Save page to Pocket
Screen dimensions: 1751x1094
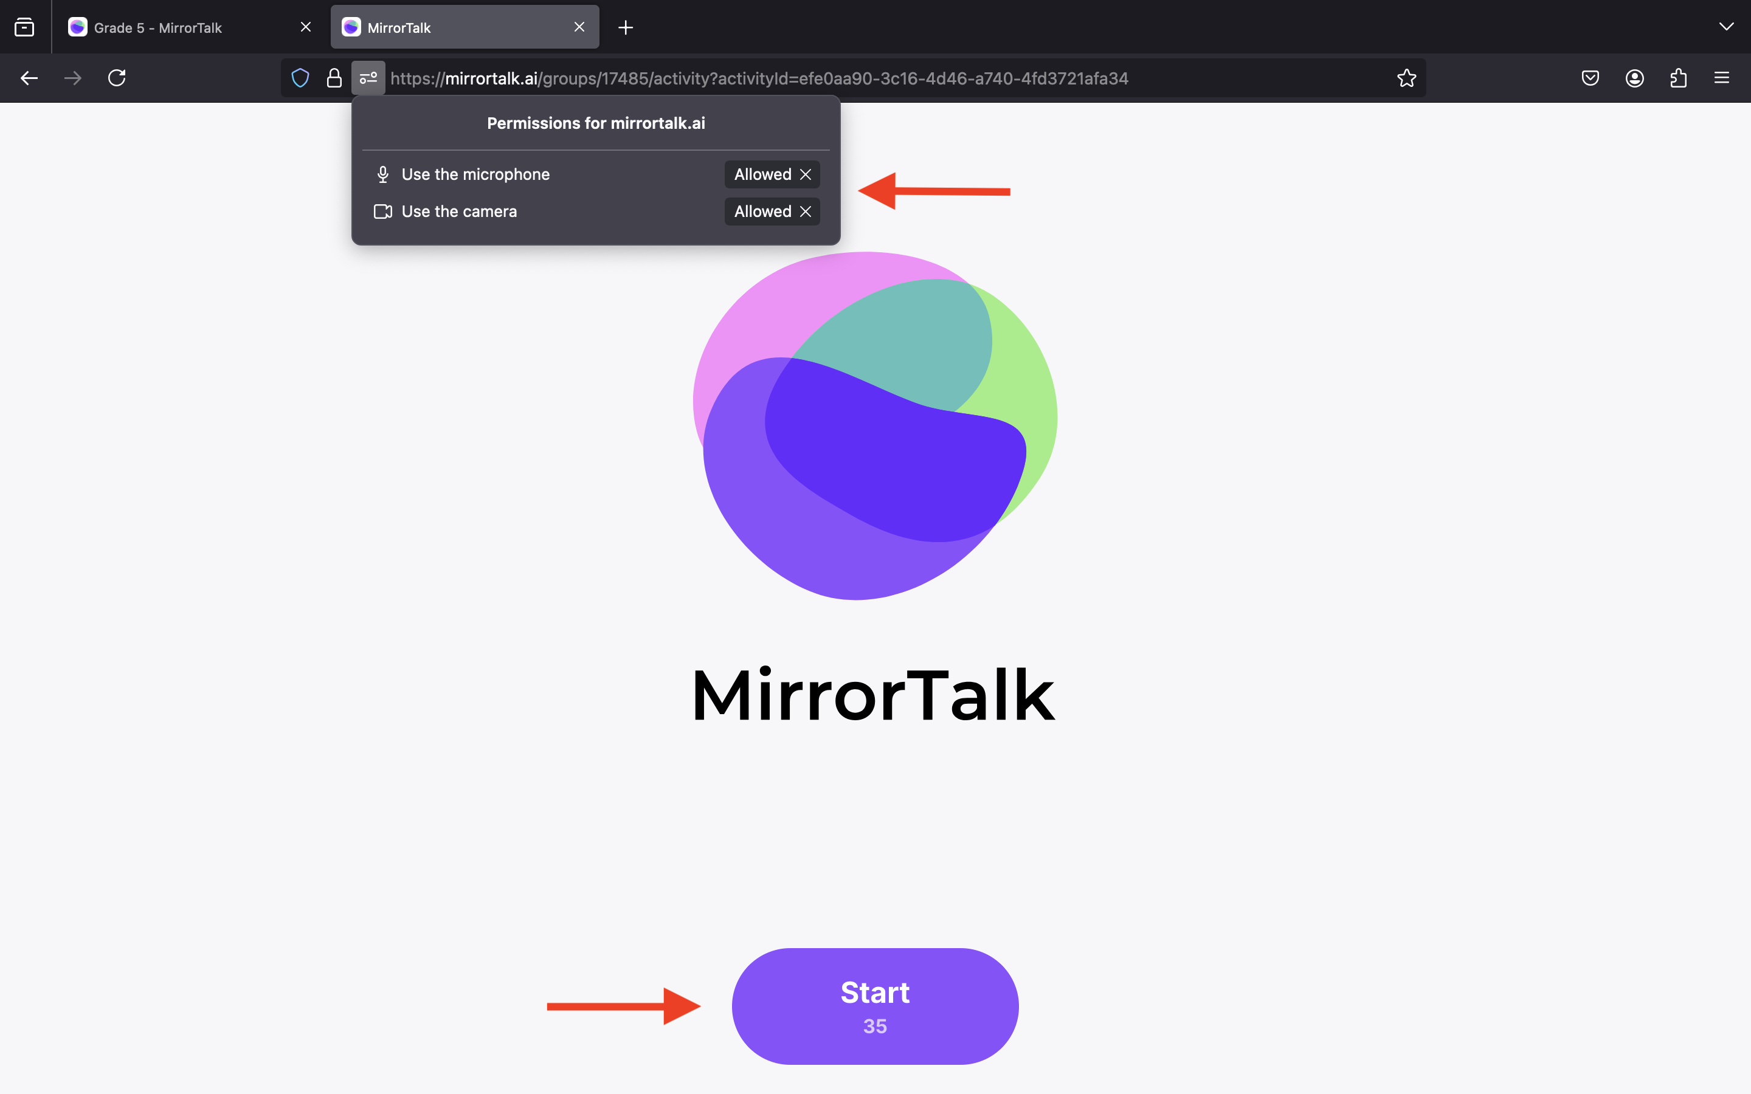1590,78
